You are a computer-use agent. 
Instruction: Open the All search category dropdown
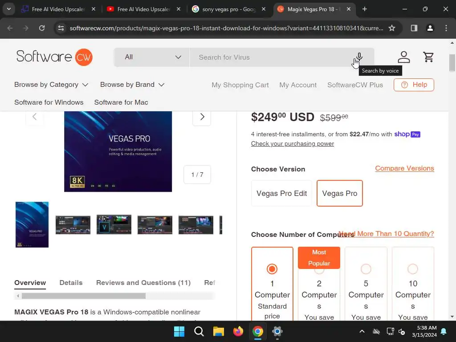[152, 57]
